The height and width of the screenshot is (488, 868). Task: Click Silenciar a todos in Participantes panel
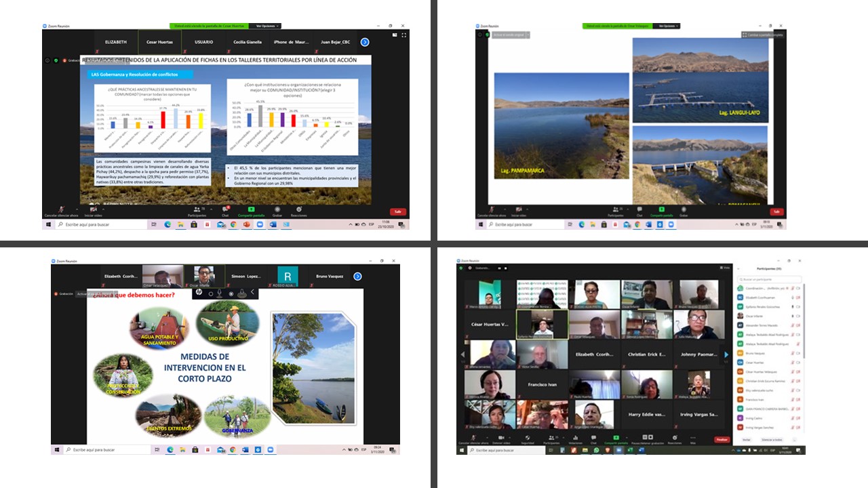772,439
